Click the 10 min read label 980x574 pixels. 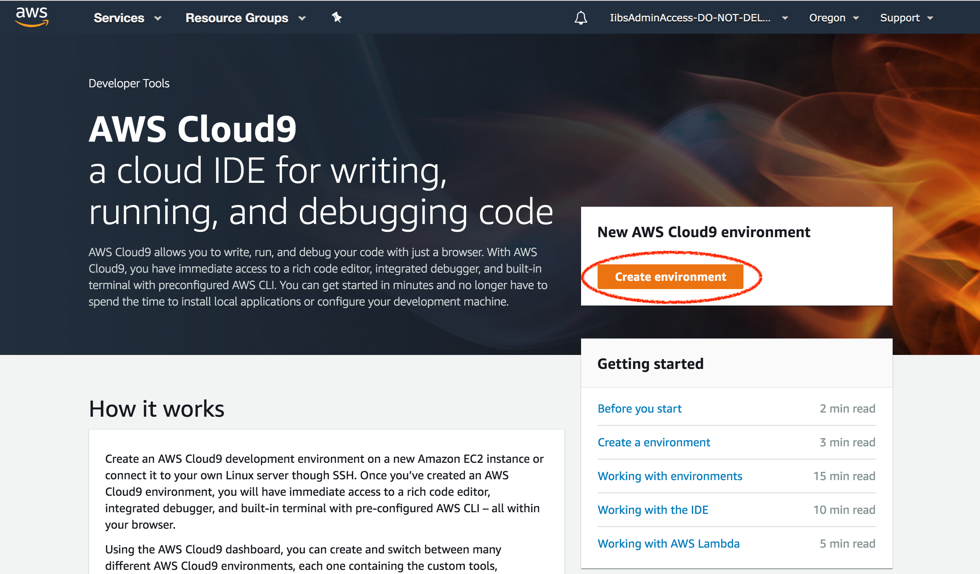tap(844, 510)
